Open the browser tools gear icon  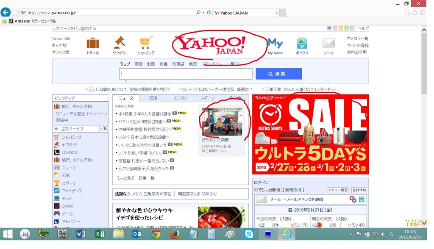pos(423,12)
